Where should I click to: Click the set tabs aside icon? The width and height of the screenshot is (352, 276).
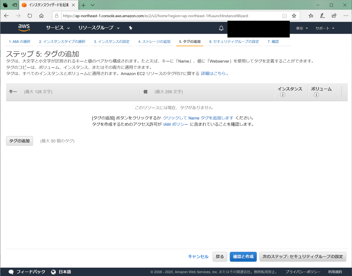pos(15,5)
